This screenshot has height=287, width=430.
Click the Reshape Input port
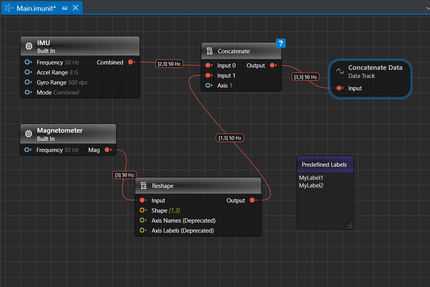(x=143, y=200)
